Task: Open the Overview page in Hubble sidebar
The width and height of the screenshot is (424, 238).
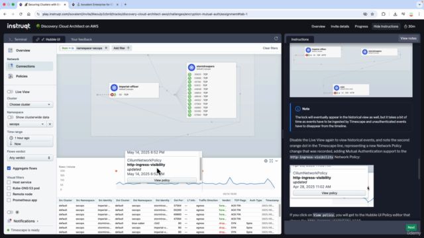Action: click(23, 50)
